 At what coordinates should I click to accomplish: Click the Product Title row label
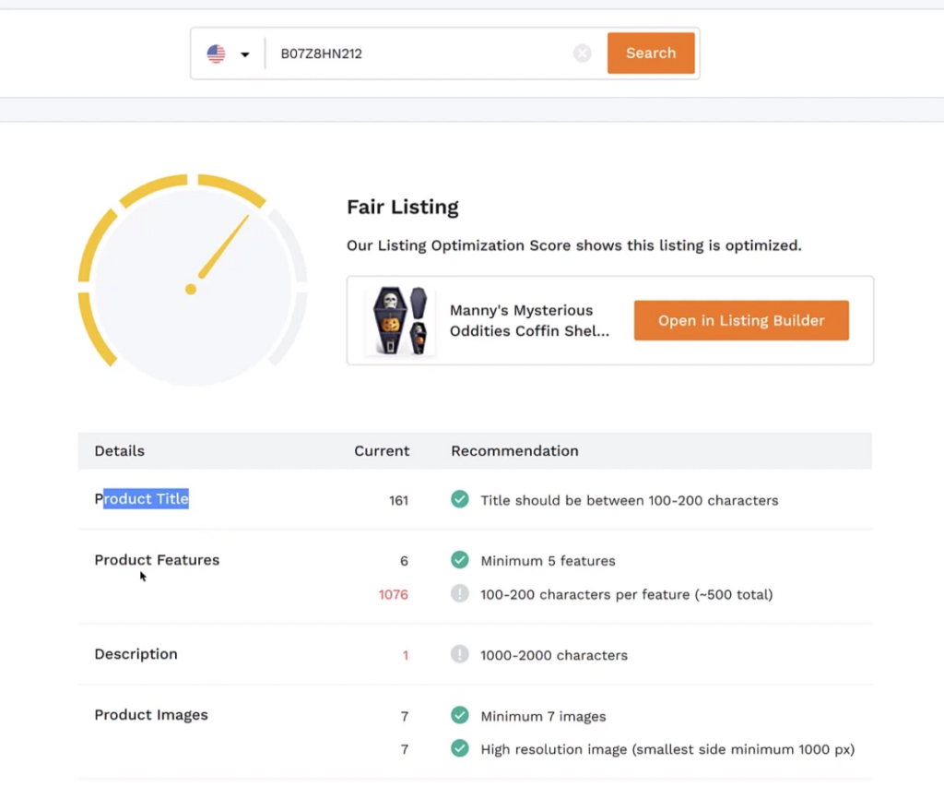click(x=141, y=499)
